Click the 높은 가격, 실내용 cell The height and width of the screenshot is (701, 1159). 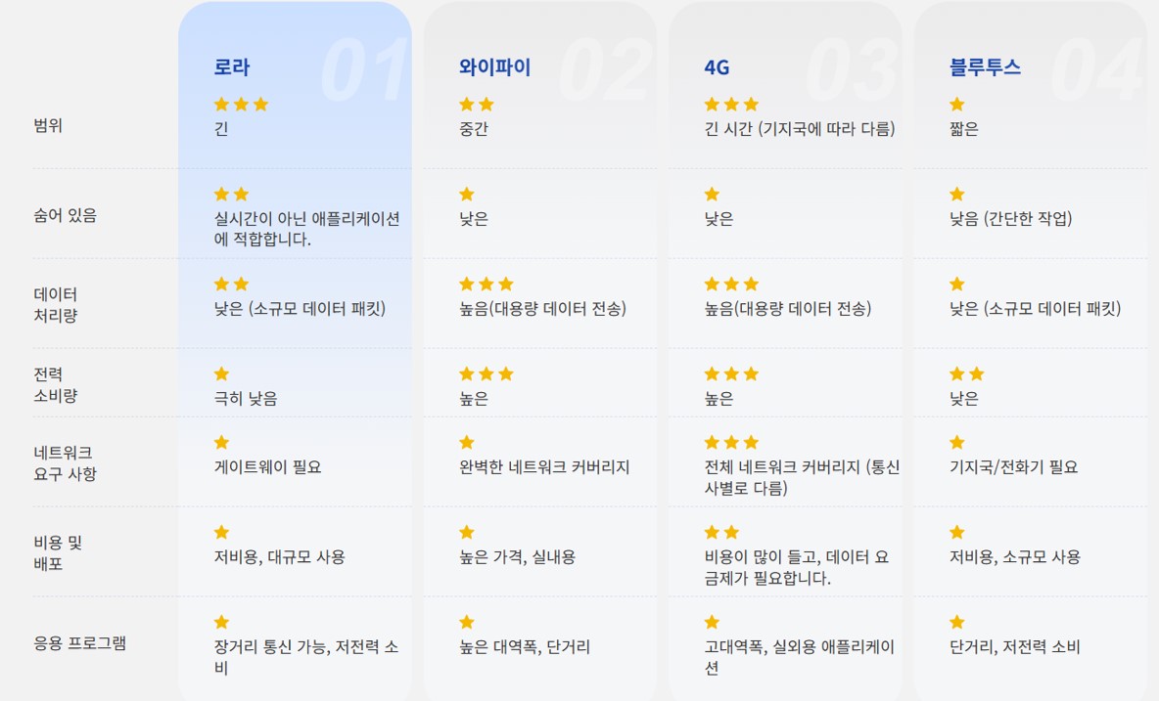[518, 557]
